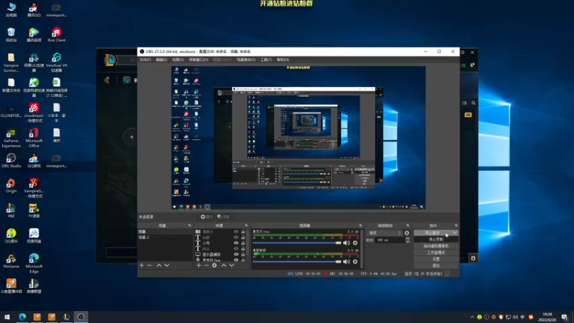
Task: Open transition properties gear icon
Action: (x=407, y=233)
